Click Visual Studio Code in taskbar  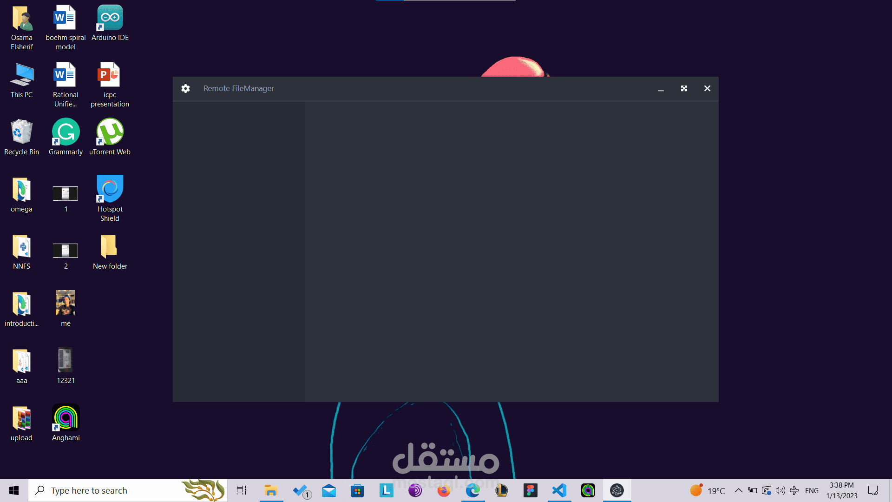(559, 490)
